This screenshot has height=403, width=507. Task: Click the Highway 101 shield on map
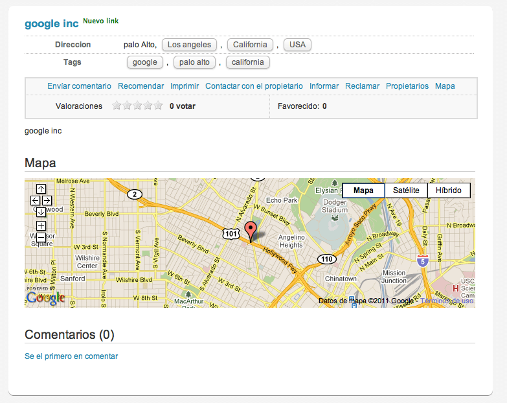point(231,234)
